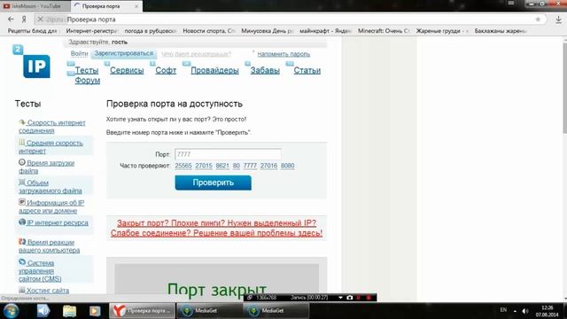Click the Проверить button
Image resolution: width=567 pixels, height=319 pixels.
click(x=213, y=183)
